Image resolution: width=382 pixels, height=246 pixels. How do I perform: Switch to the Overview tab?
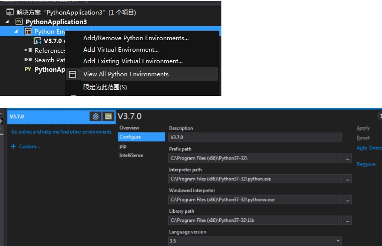point(129,128)
